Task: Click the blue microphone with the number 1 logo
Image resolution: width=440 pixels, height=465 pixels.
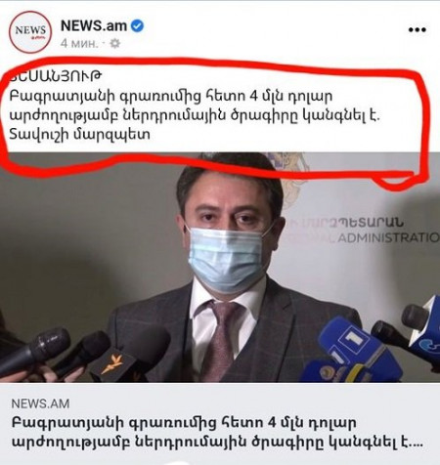Action: (x=355, y=345)
